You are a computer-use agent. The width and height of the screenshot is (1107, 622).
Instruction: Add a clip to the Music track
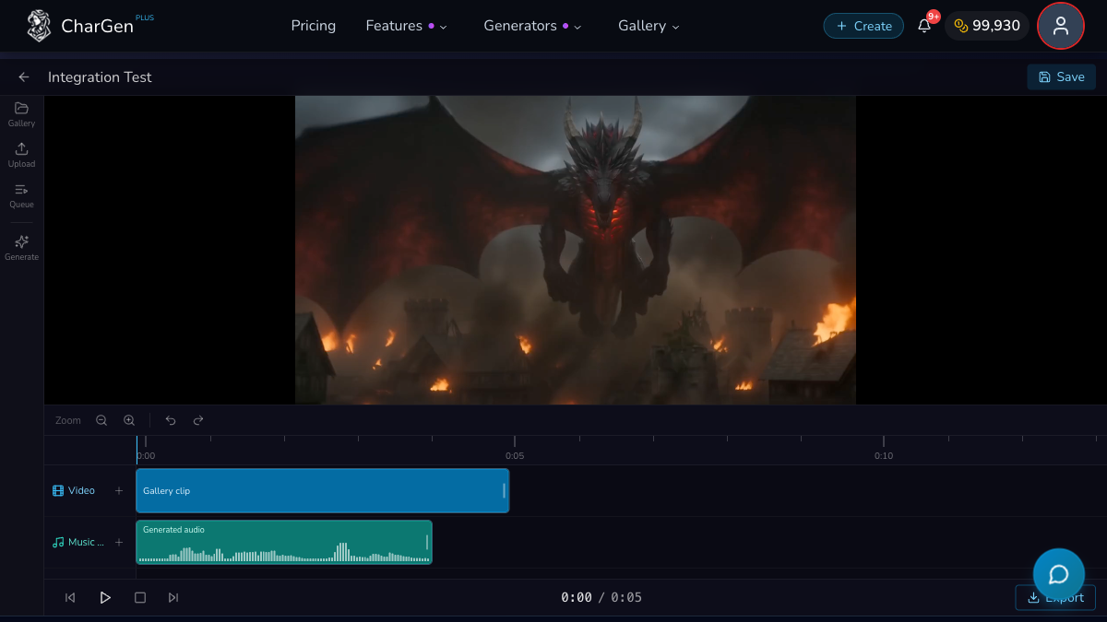118,542
